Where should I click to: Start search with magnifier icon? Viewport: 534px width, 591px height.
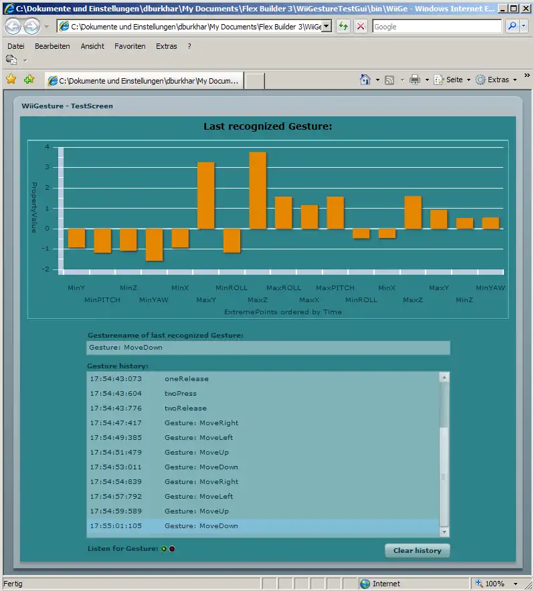tap(512, 26)
